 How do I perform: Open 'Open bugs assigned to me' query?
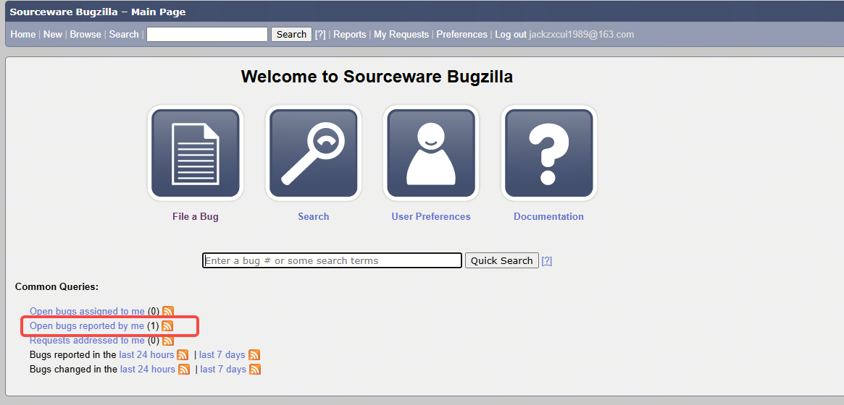87,311
